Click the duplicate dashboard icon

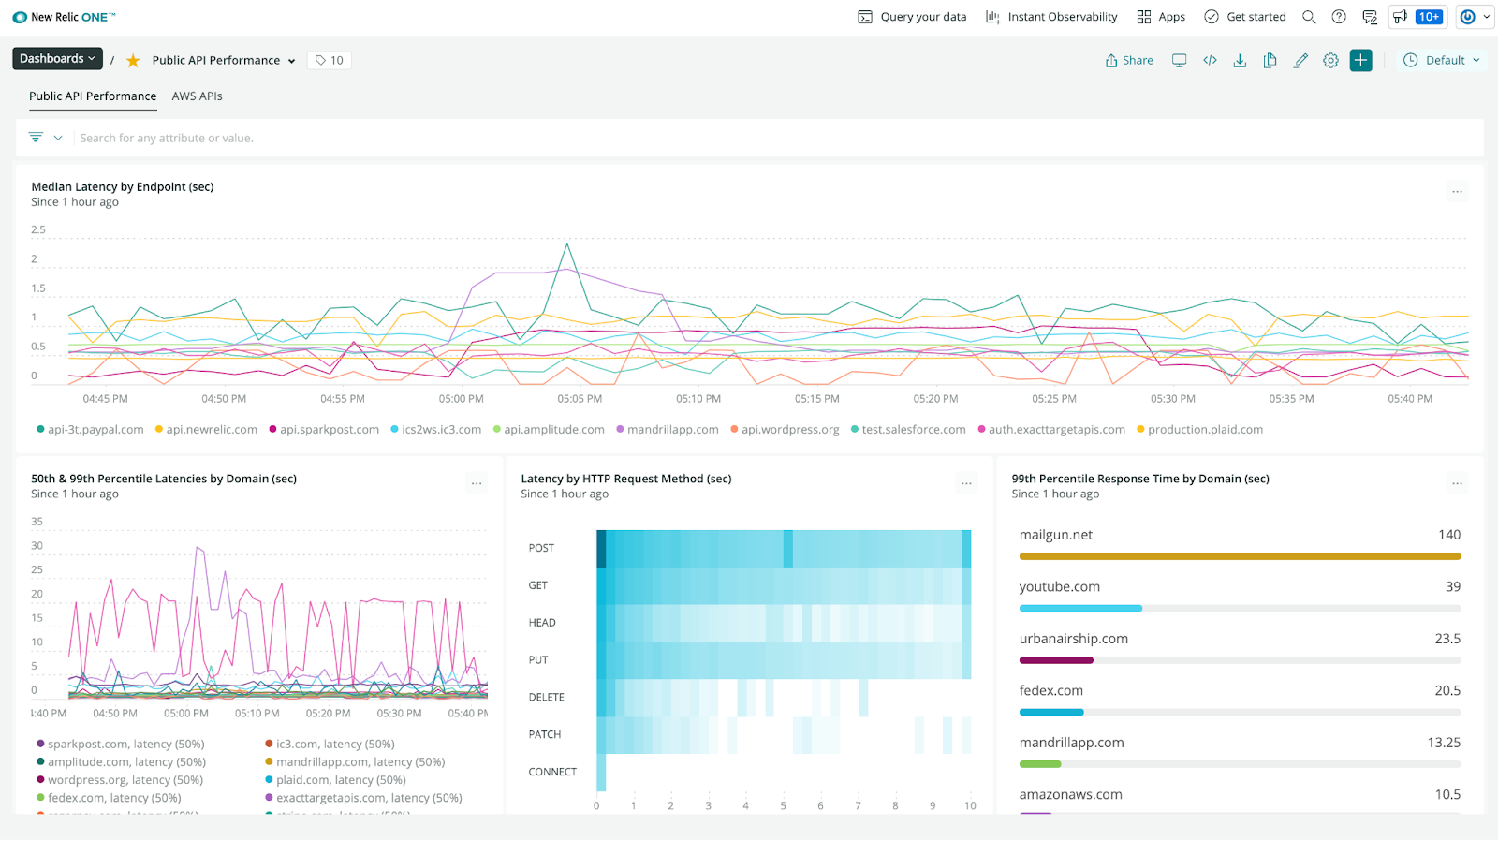(1270, 60)
